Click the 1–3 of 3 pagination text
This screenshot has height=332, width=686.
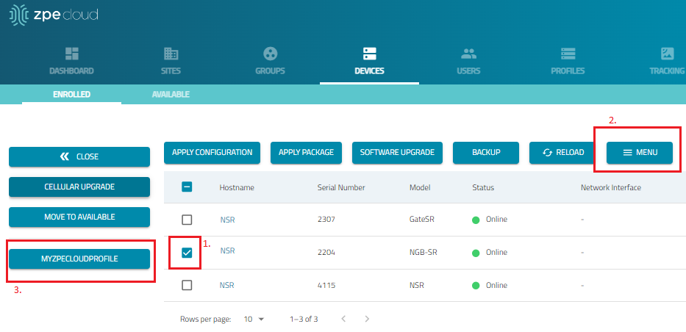point(304,319)
